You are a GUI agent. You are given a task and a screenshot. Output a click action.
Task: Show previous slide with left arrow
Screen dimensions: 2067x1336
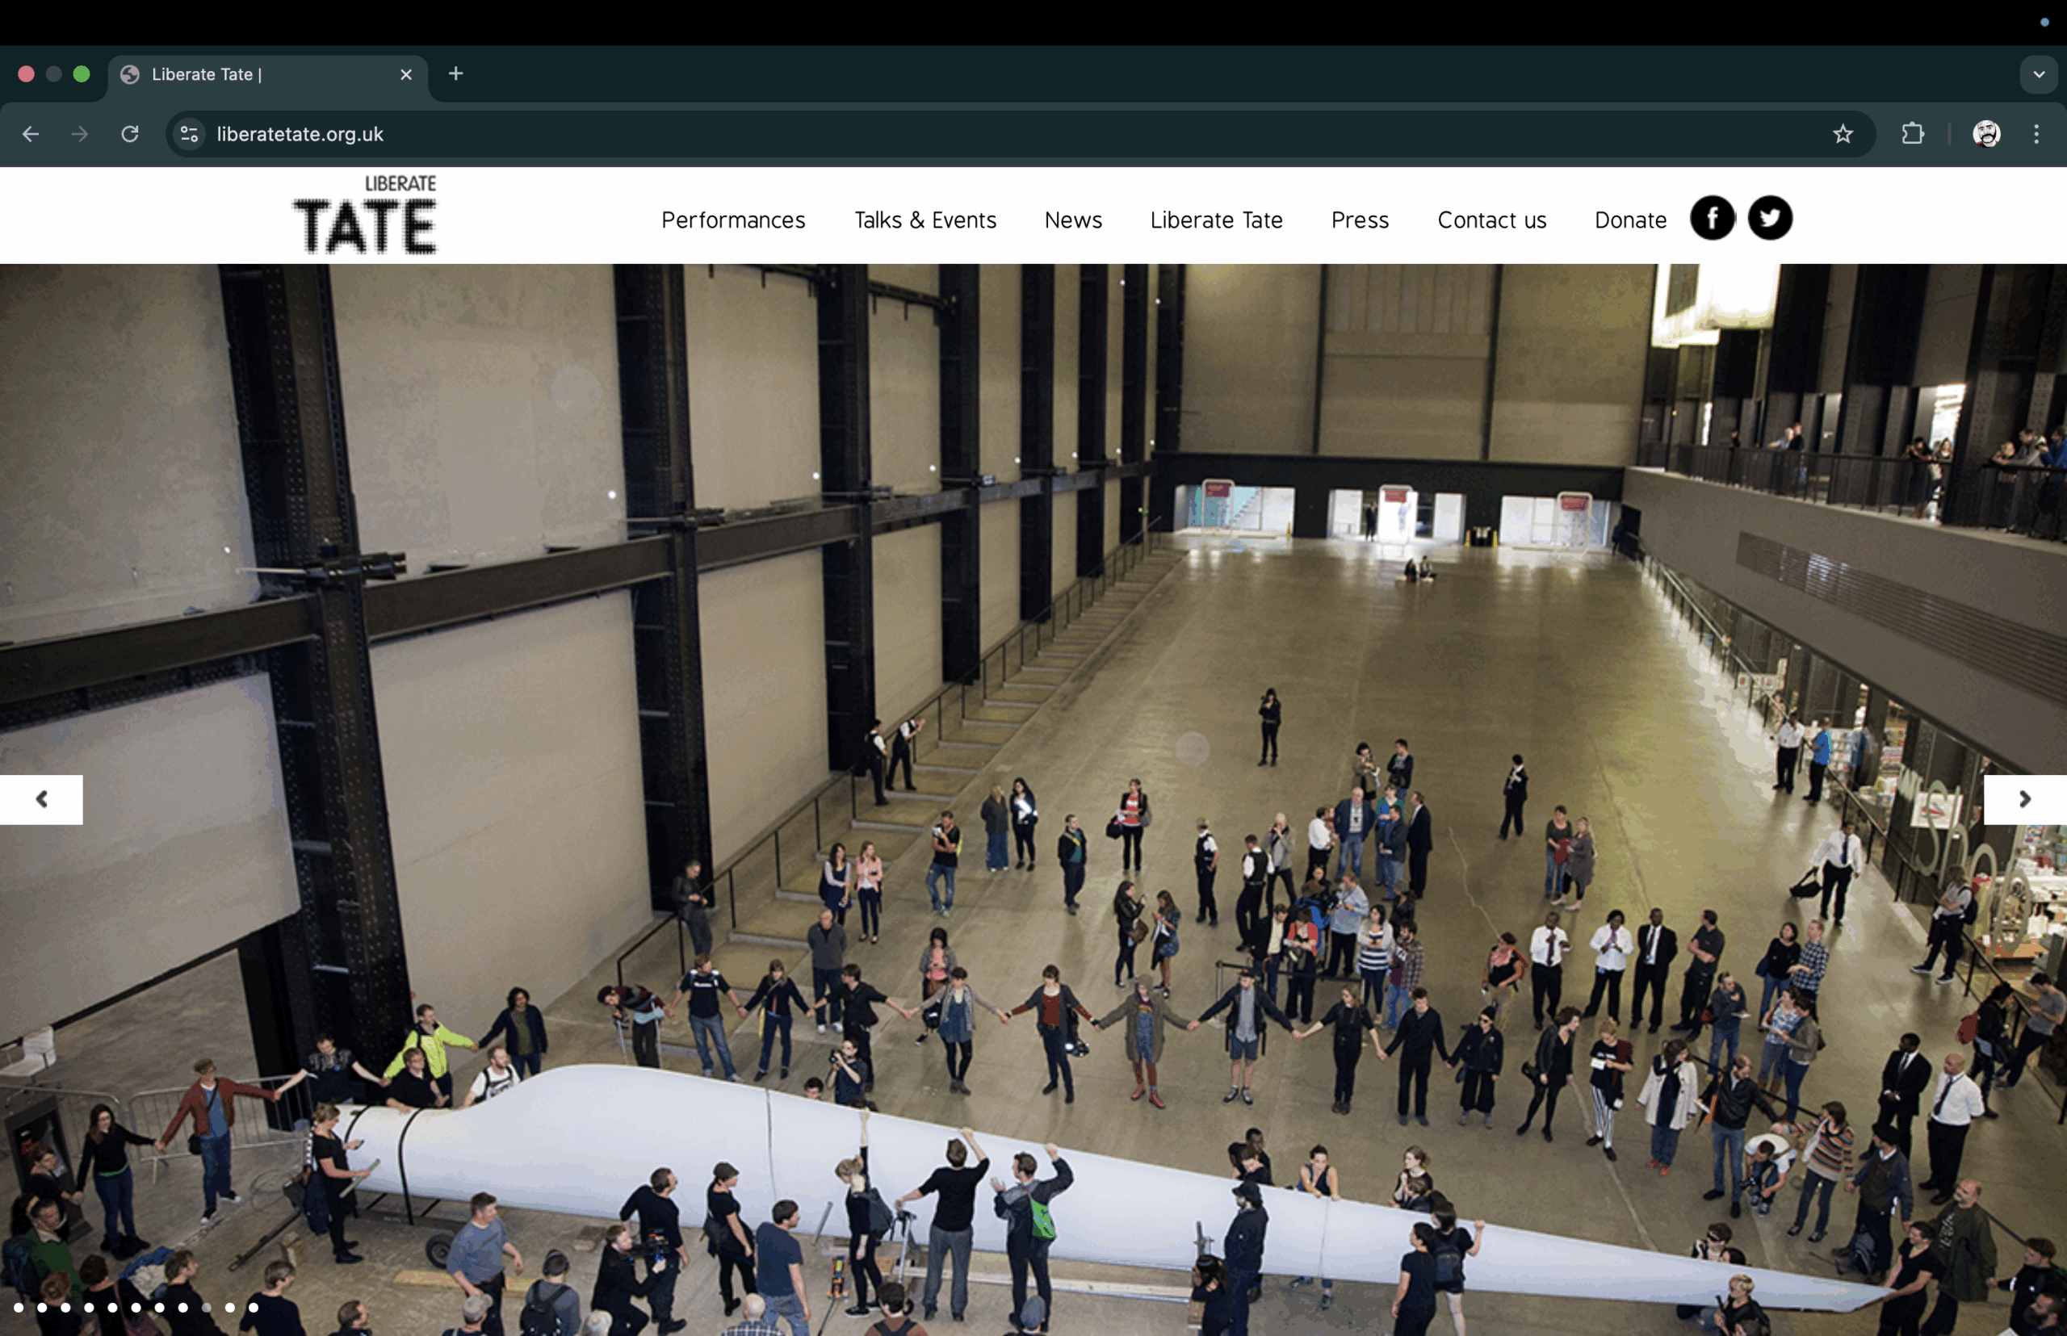click(41, 799)
